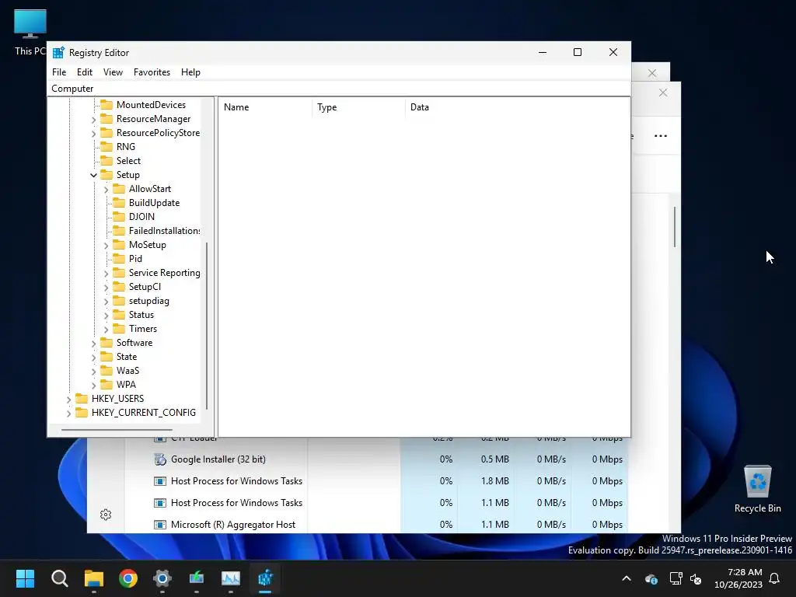
Task: Select the first Host Process for Windows Tasks row
Action: point(375,480)
